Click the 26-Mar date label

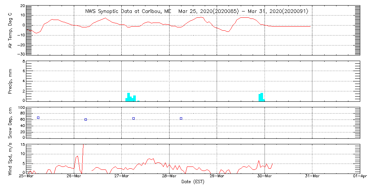74,176
